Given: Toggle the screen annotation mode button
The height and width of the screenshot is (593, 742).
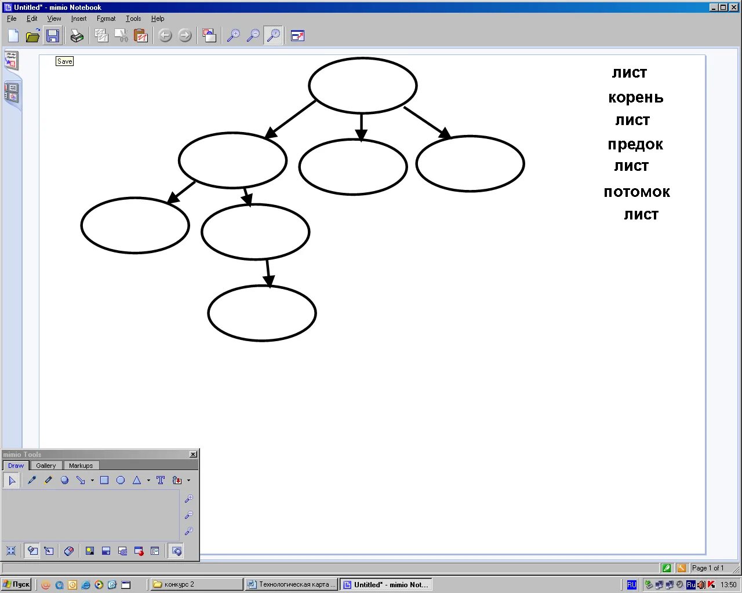Looking at the screenshot, I should (32, 551).
